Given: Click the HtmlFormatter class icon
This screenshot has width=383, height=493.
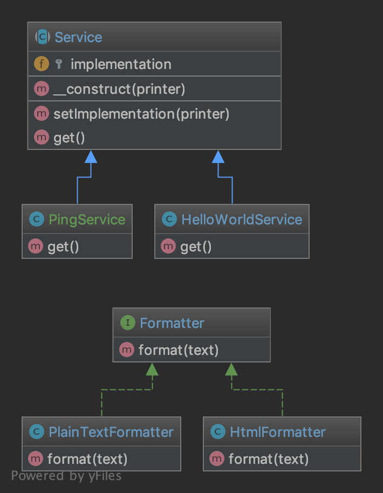Looking at the screenshot, I should coord(217,432).
